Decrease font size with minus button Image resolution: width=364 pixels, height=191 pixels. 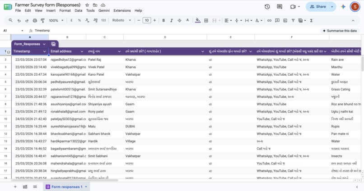139,20
